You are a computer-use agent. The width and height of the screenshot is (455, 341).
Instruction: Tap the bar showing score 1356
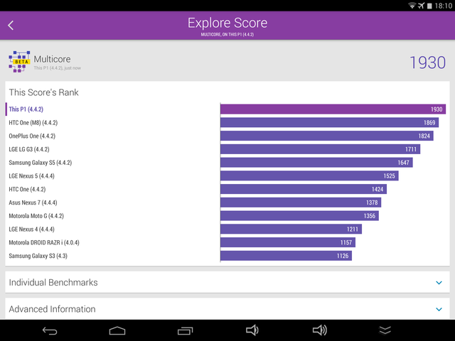coord(300,216)
